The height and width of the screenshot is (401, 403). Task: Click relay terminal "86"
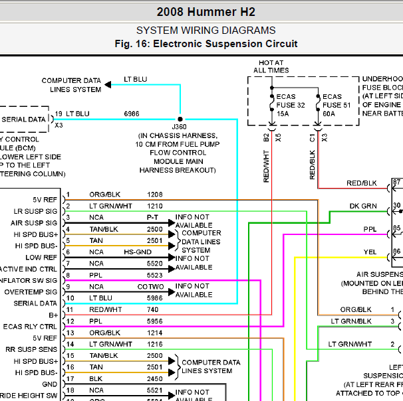point(396,251)
